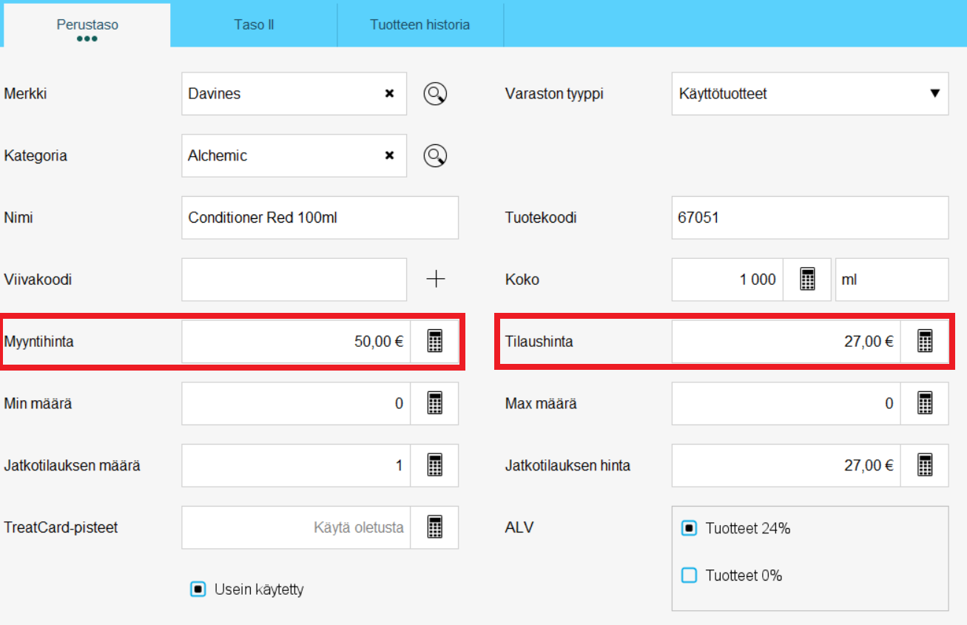
Task: Click the Jatkotilauksen määrä value field
Action: coord(296,466)
